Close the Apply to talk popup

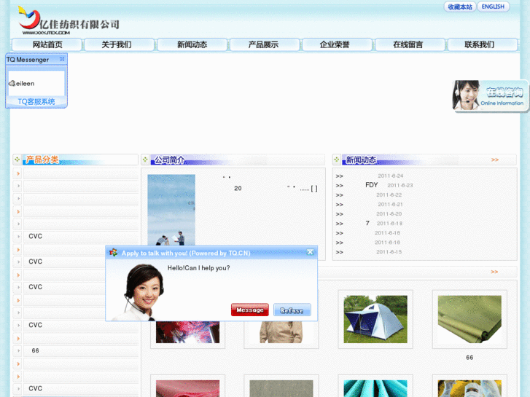coord(311,252)
